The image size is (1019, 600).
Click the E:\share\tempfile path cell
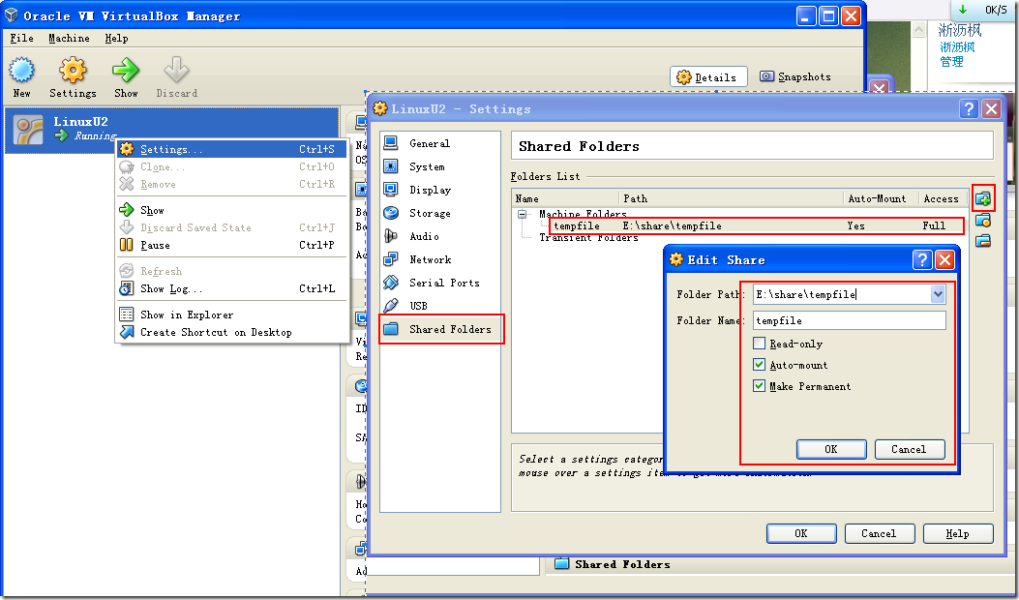pyautogui.click(x=672, y=225)
